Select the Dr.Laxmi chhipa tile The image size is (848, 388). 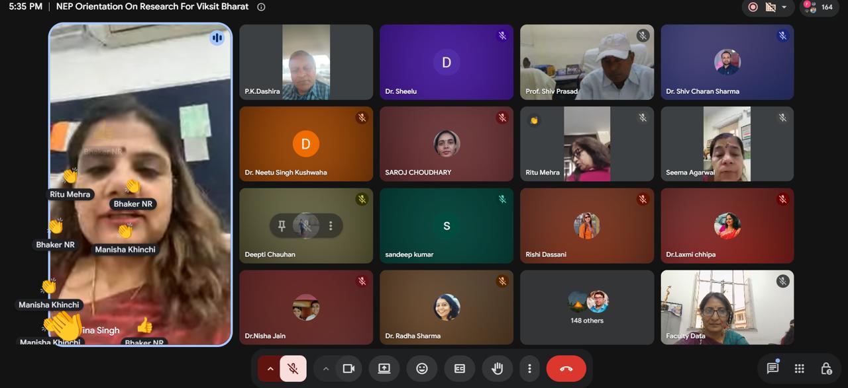pyautogui.click(x=727, y=226)
